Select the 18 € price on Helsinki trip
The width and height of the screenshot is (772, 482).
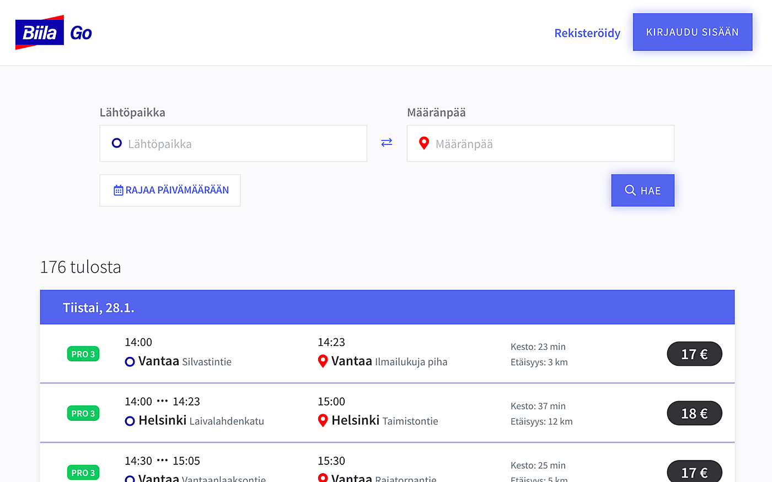pos(695,413)
